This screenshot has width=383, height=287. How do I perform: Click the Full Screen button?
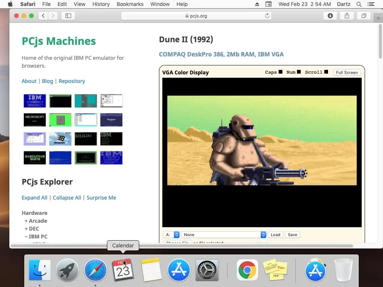pyautogui.click(x=347, y=72)
